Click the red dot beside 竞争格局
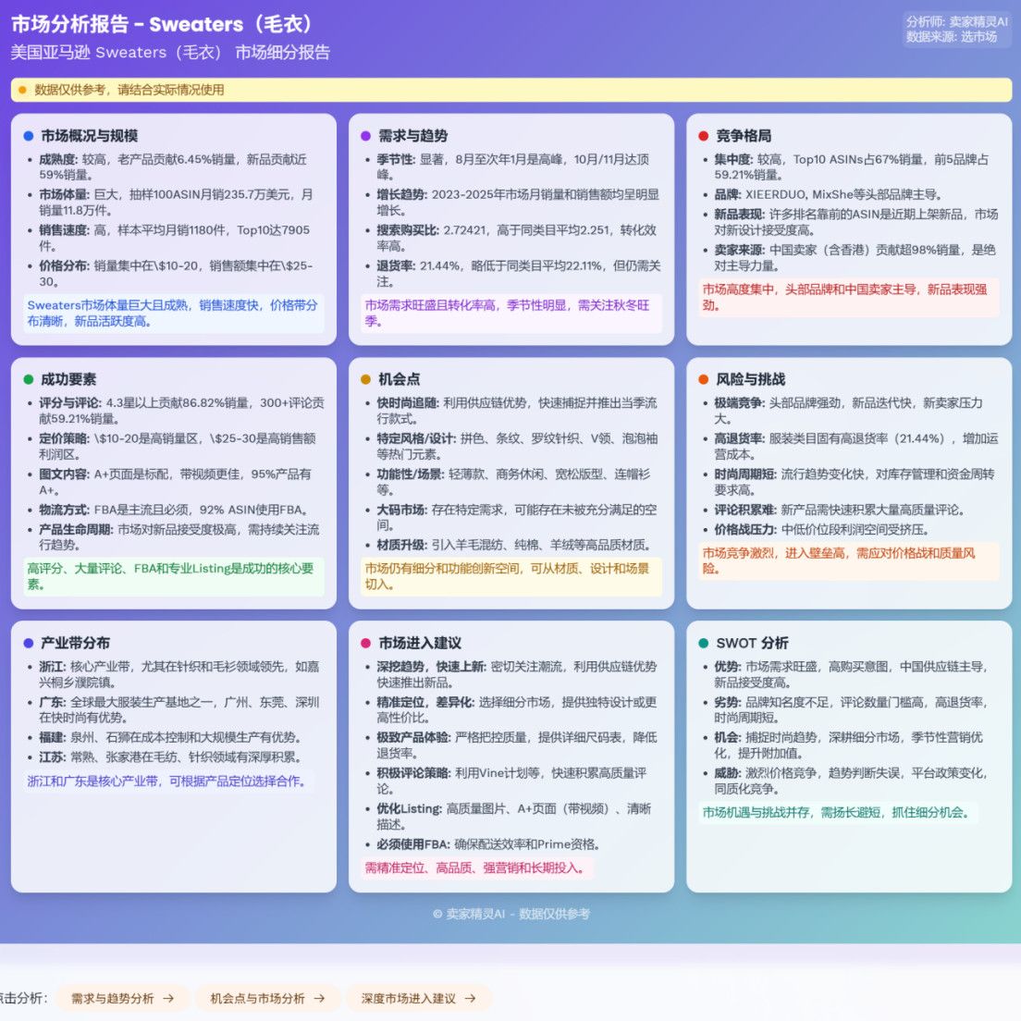Viewport: 1021px width, 1021px height. (x=704, y=136)
